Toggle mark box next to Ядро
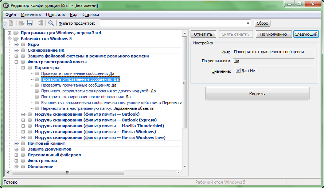This screenshot has height=188, width=324. point(23,44)
